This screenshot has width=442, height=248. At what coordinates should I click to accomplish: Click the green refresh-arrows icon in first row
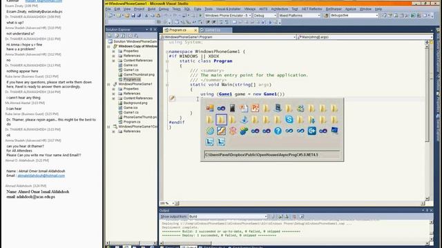click(300, 108)
